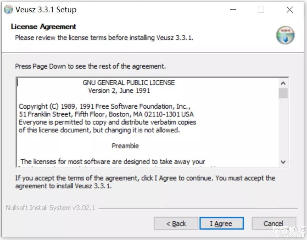Click the license scrollbar thumb

point(283,93)
